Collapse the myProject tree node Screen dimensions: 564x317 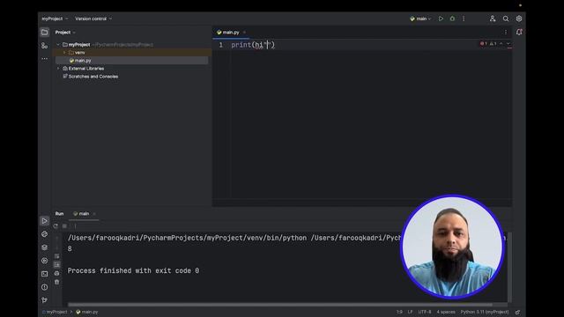pos(58,45)
